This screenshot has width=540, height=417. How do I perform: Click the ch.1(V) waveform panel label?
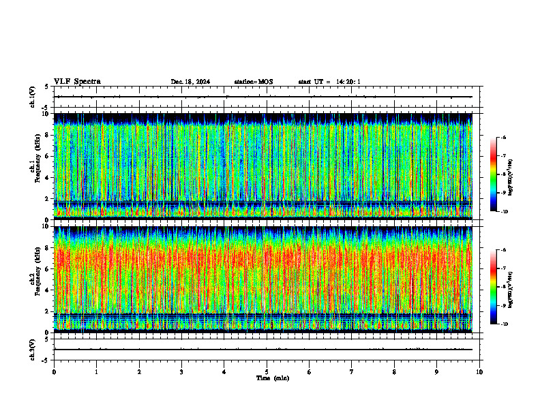click(32, 97)
